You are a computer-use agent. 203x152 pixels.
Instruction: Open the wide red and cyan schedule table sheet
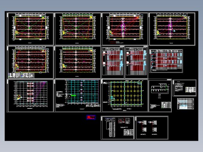[166, 61]
